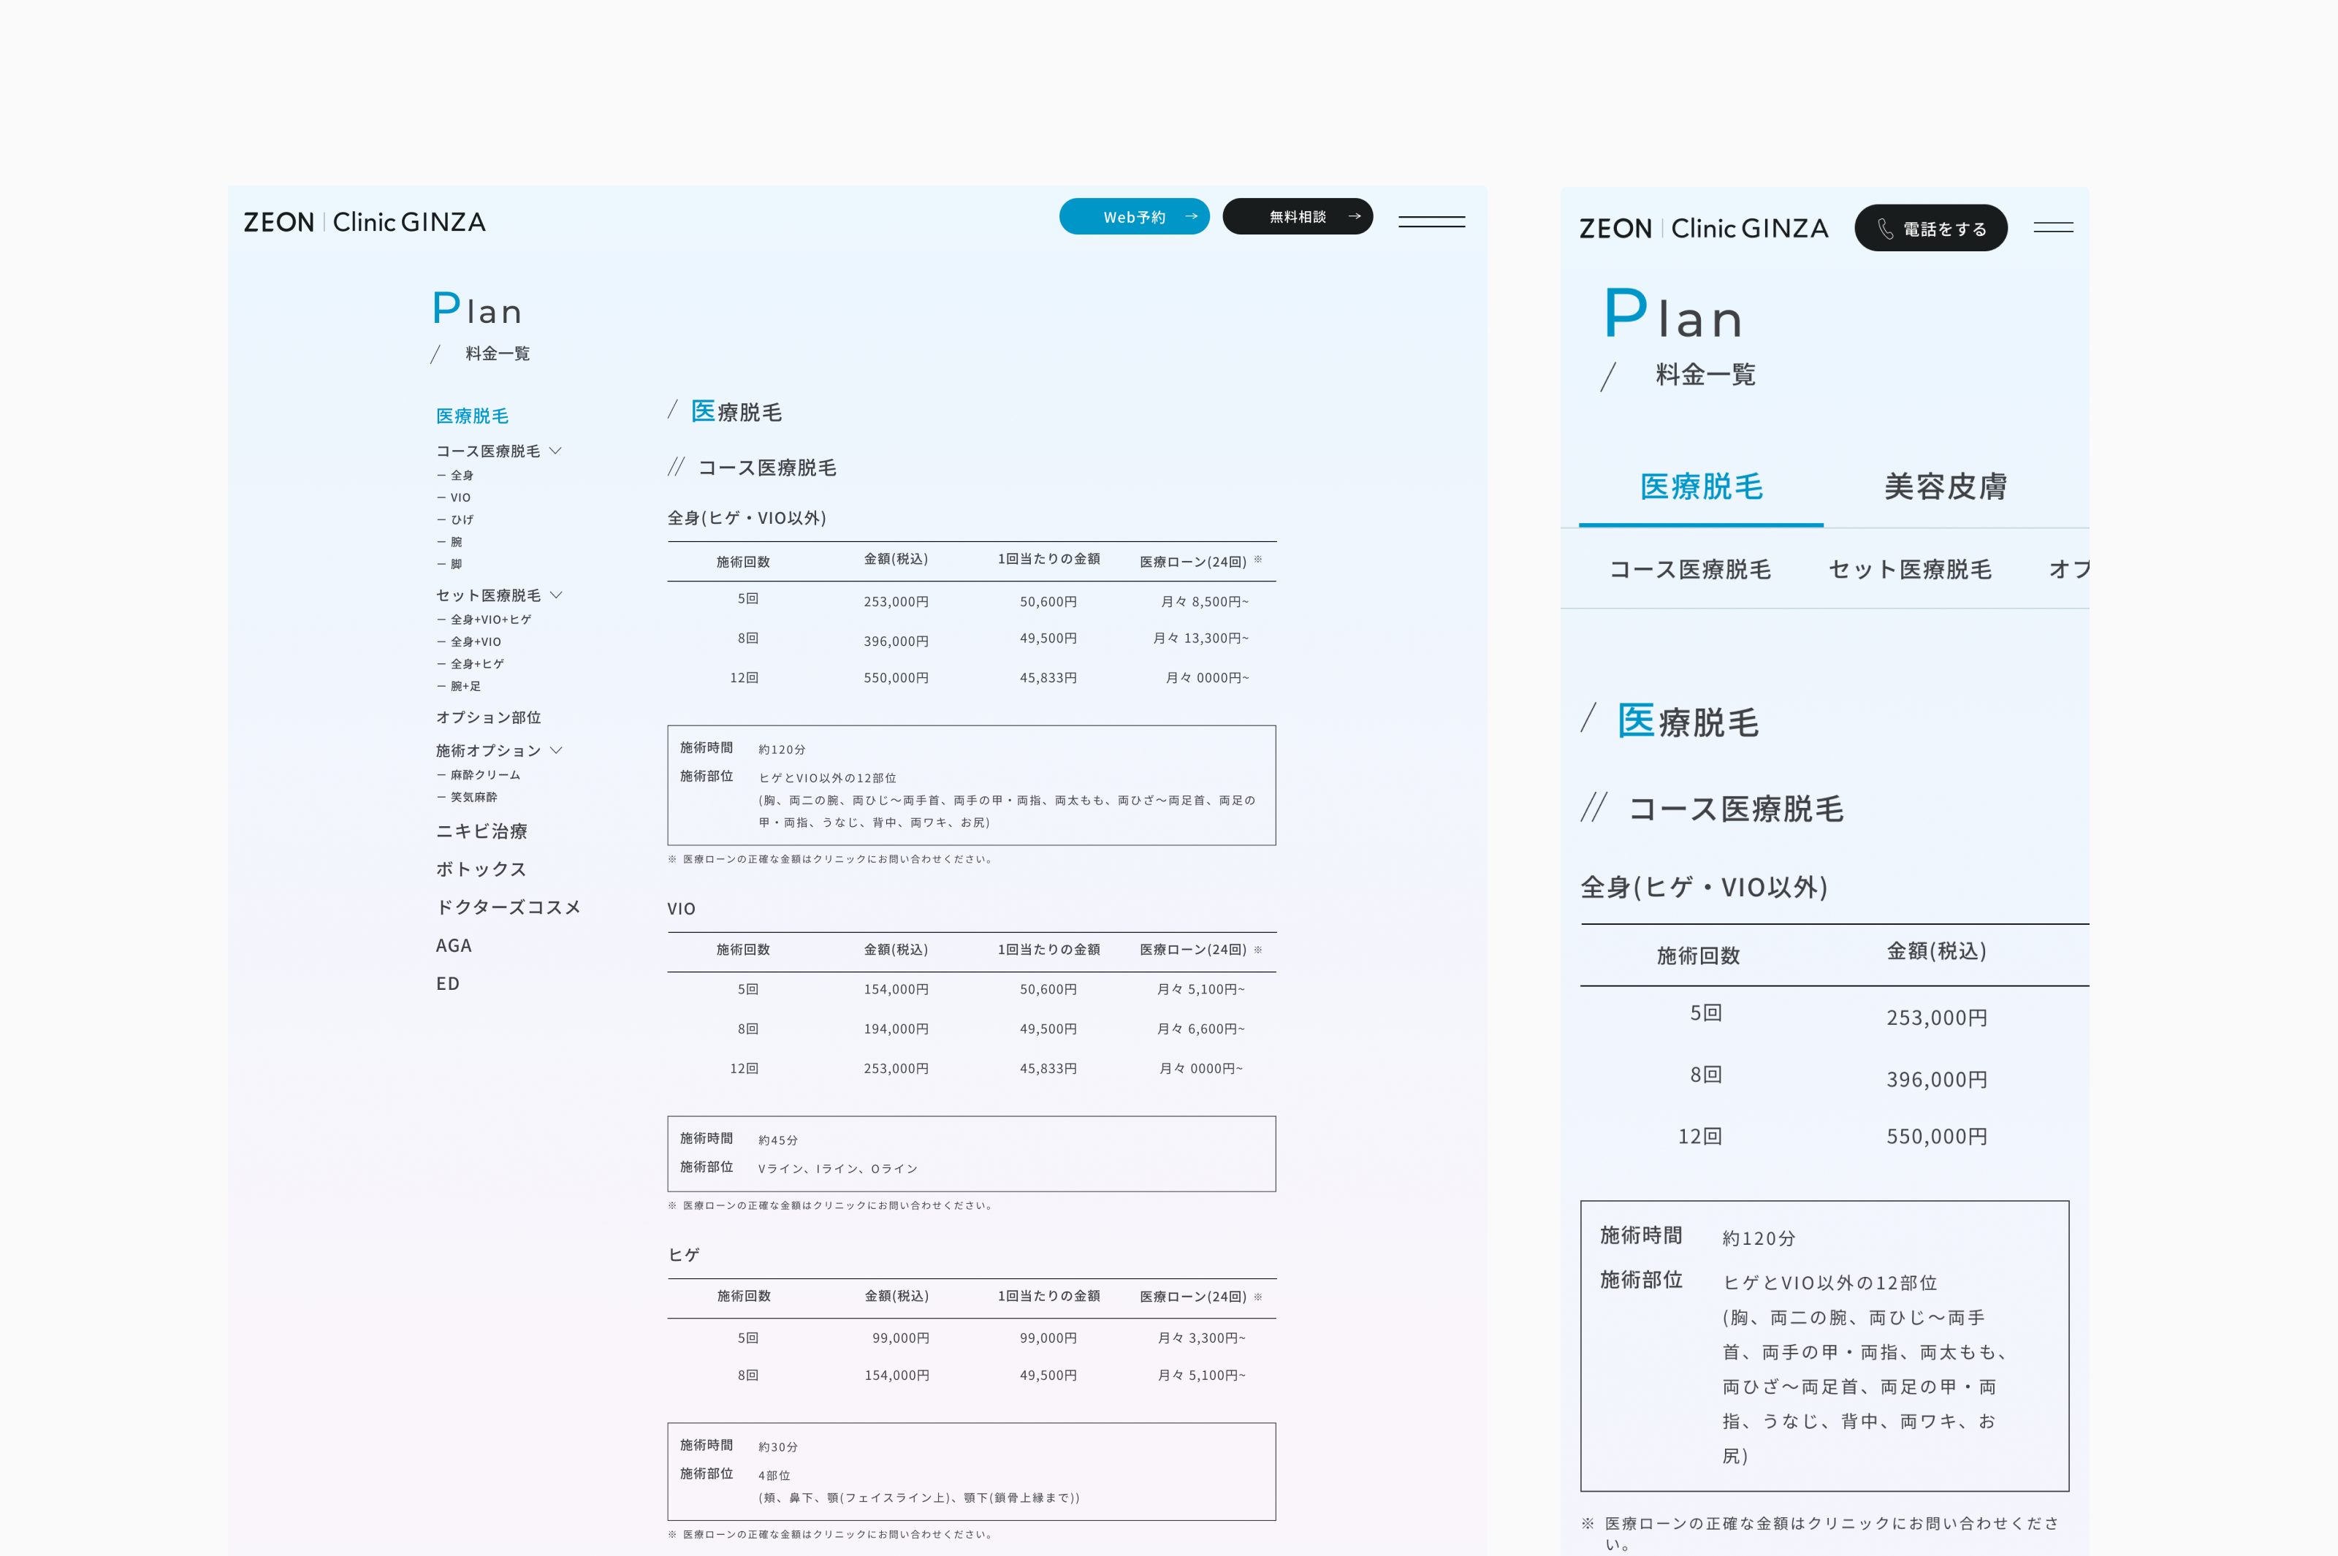Click the arrow on Web予約 button
Image resolution: width=2338 pixels, height=1556 pixels.
1191,216
